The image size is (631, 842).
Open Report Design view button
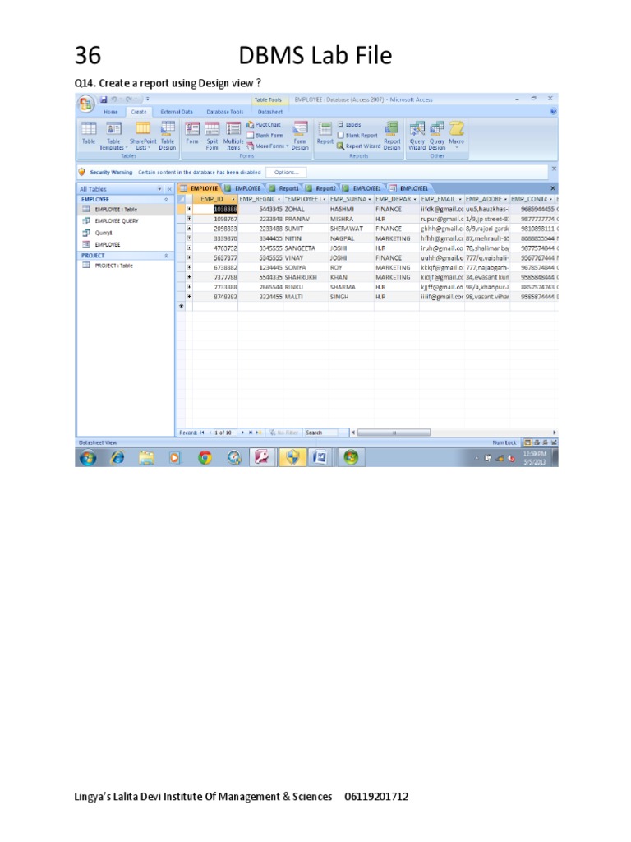392,136
